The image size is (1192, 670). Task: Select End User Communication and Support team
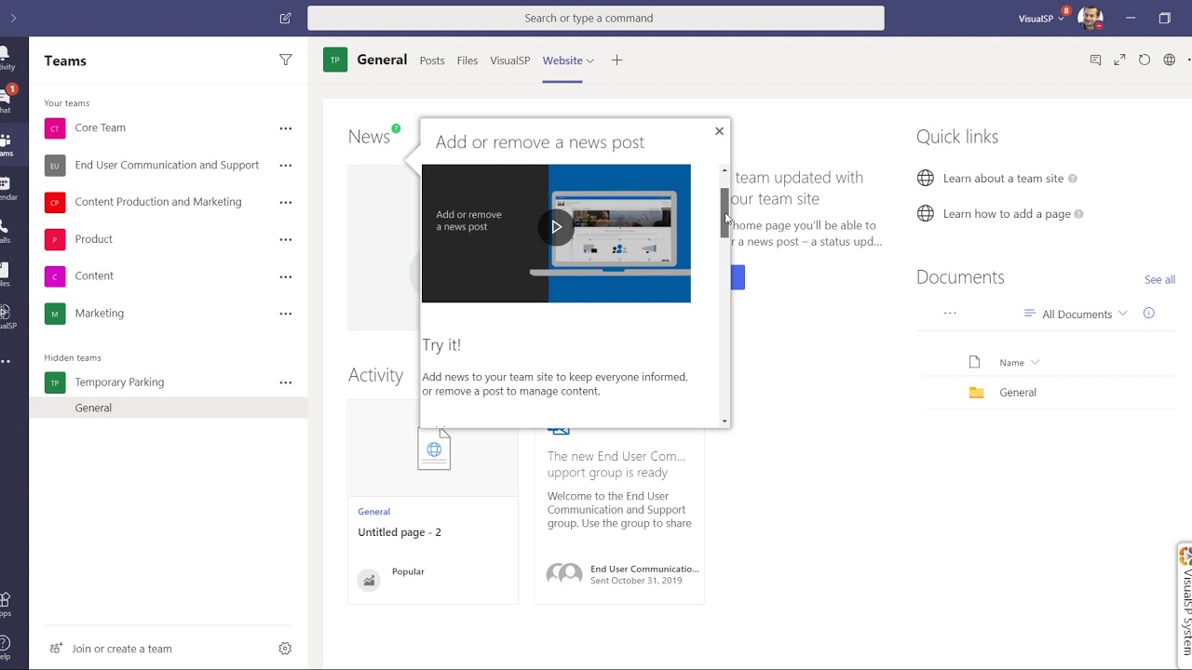(169, 166)
